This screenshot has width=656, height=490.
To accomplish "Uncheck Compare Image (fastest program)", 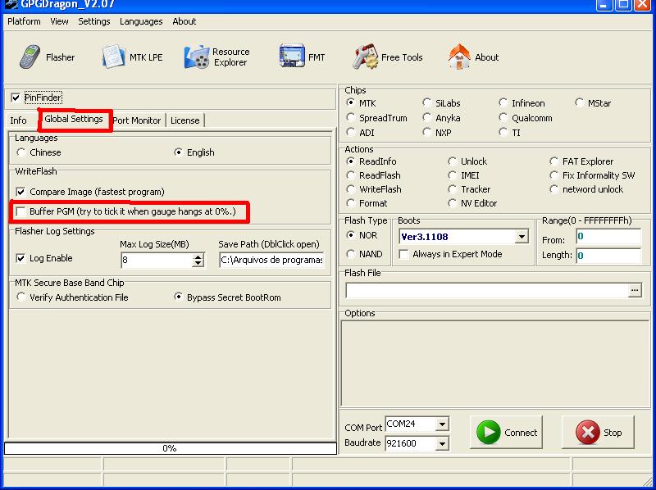I will (20, 192).
